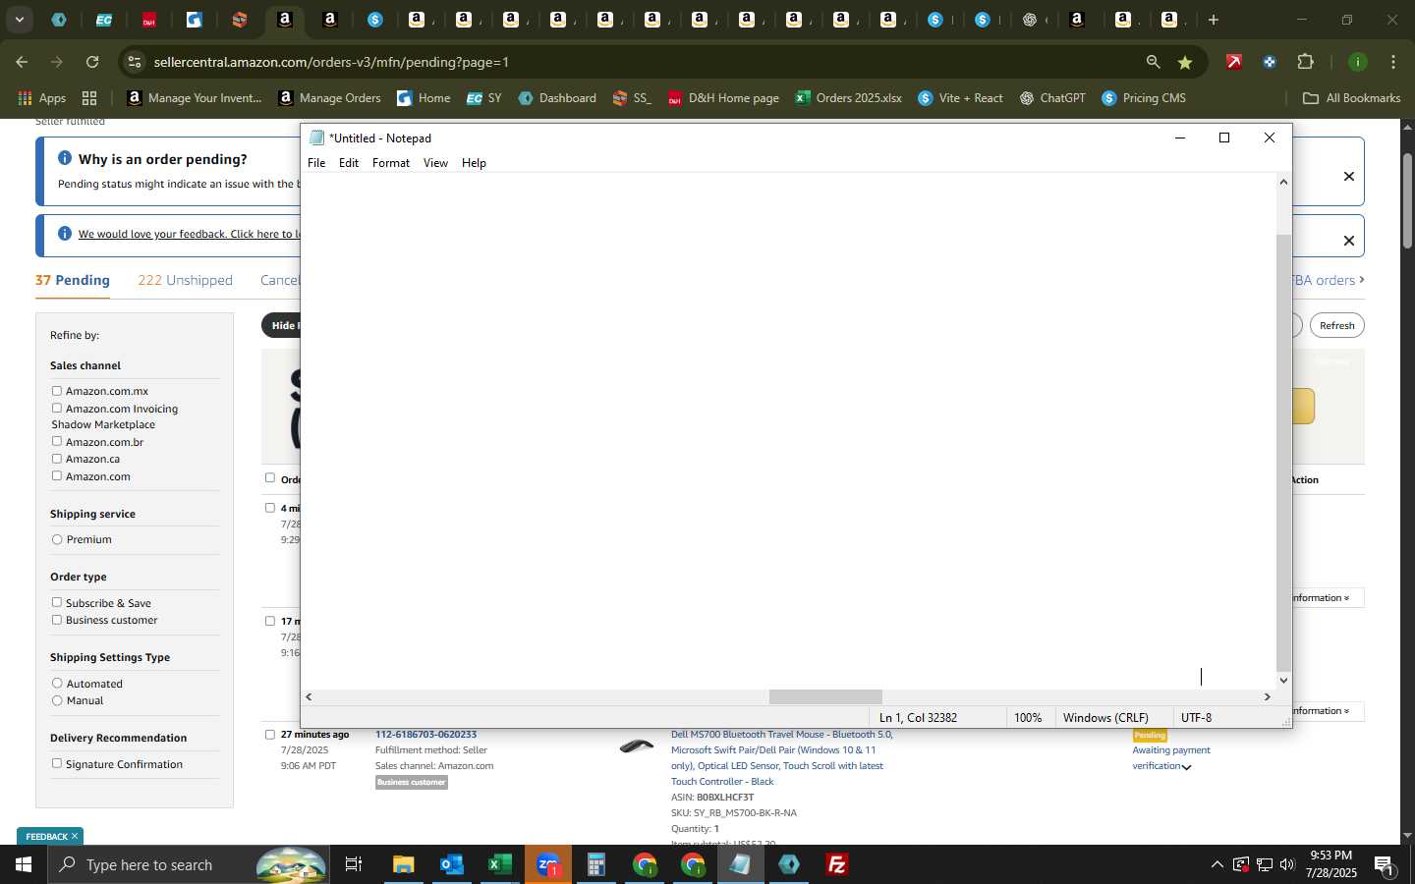
Task: Go back in Chrome history
Action: (22, 62)
